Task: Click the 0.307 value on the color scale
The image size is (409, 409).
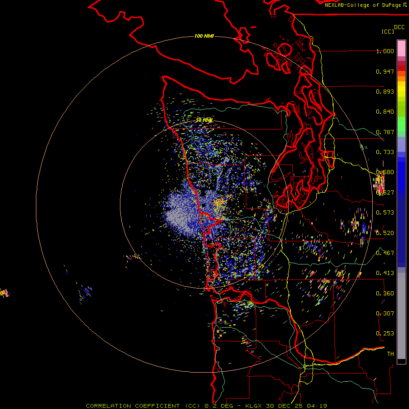Action: pyautogui.click(x=385, y=314)
